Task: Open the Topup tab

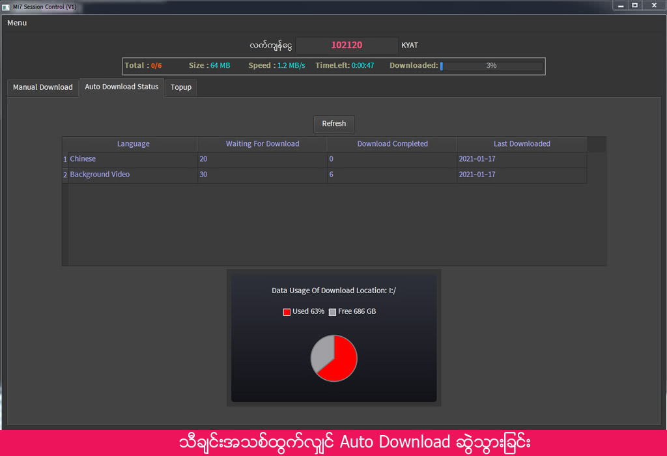Action: 180,87
